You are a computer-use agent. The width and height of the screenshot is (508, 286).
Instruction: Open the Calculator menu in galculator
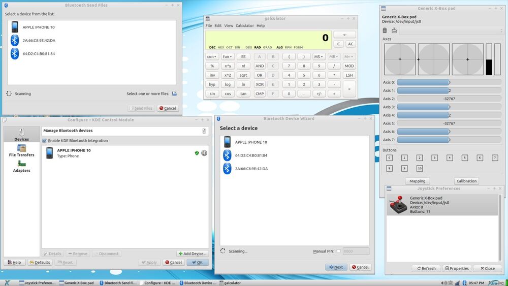point(245,25)
